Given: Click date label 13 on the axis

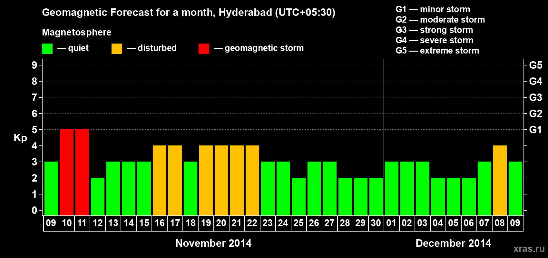Looking at the screenshot, I should pos(113,223).
